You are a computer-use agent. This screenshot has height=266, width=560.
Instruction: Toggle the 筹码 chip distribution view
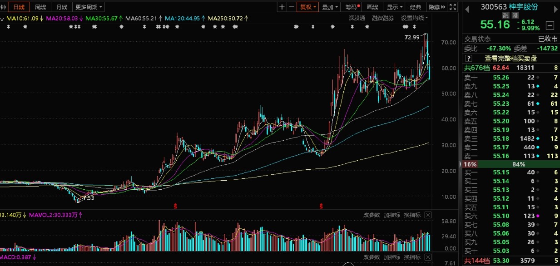tap(352, 7)
